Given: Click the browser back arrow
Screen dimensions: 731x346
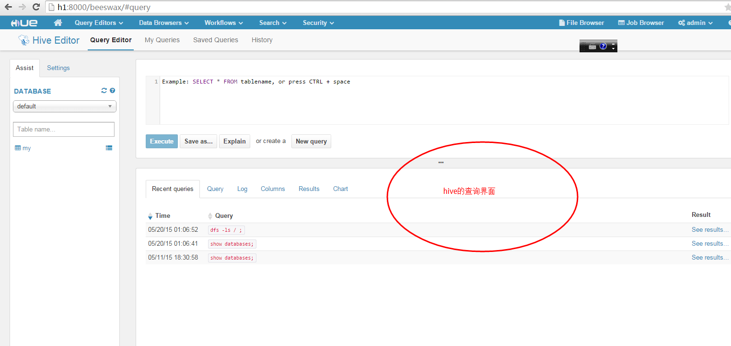Looking at the screenshot, I should click(x=8, y=7).
